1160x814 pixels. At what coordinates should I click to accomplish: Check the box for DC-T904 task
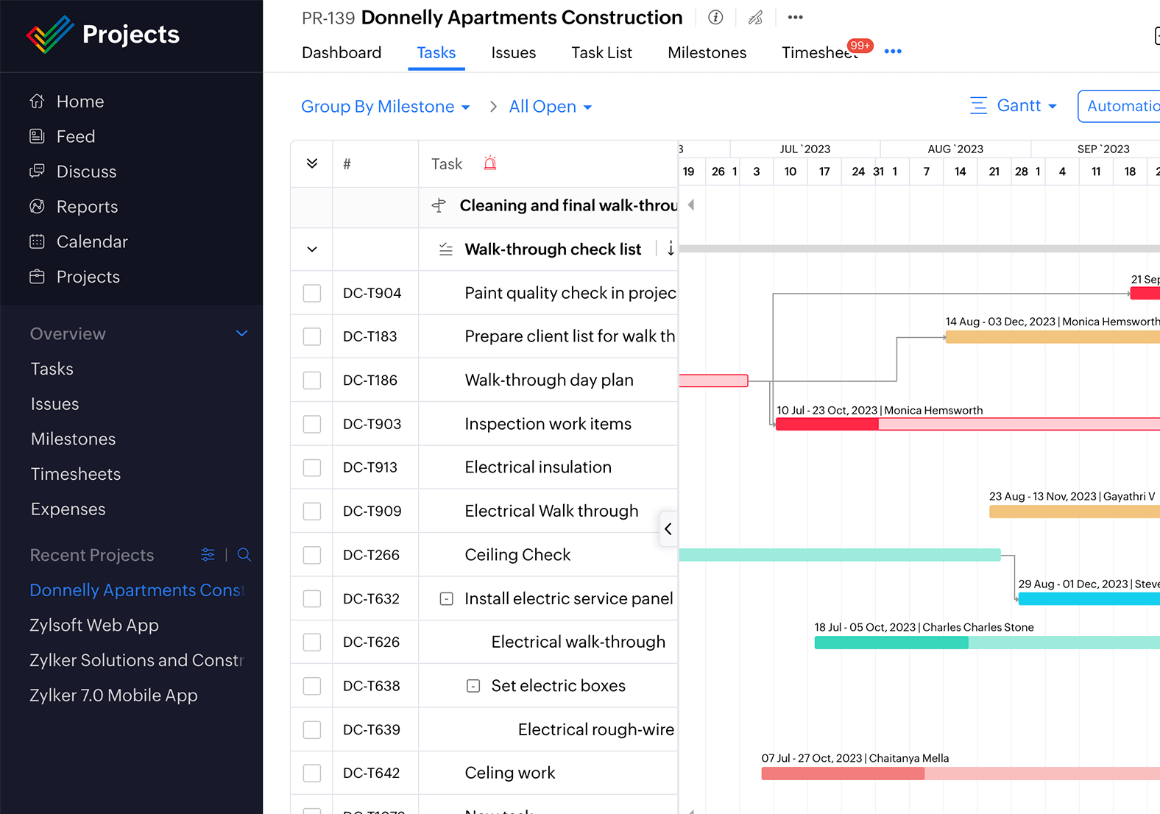point(312,293)
